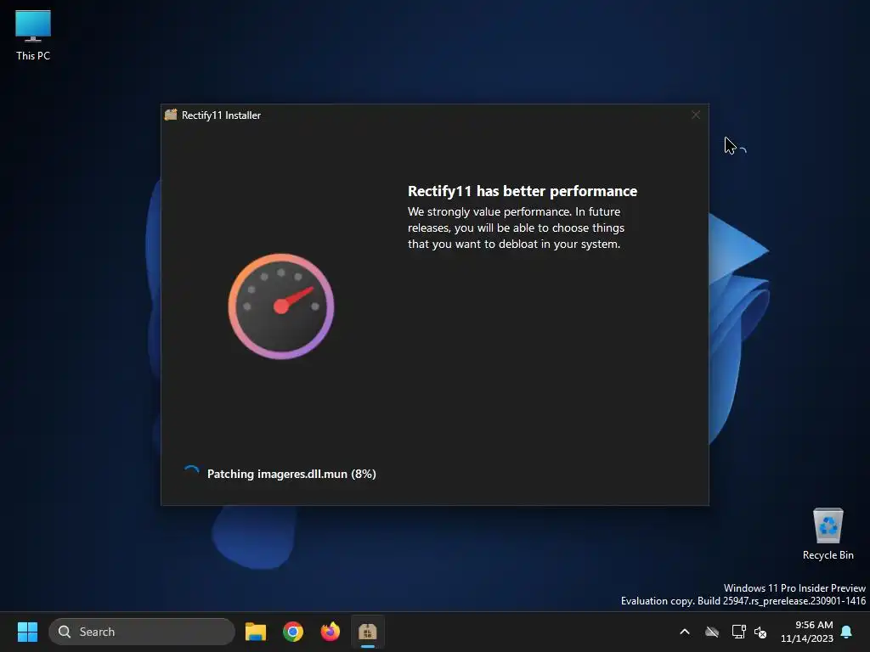The height and width of the screenshot is (652, 870).
Task: Expand the hidden system tray icons chevron
Action: click(x=685, y=632)
